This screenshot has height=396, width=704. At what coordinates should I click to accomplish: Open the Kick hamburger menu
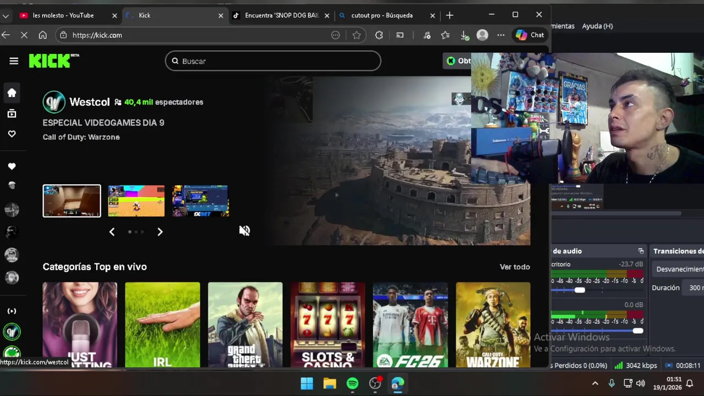14,61
